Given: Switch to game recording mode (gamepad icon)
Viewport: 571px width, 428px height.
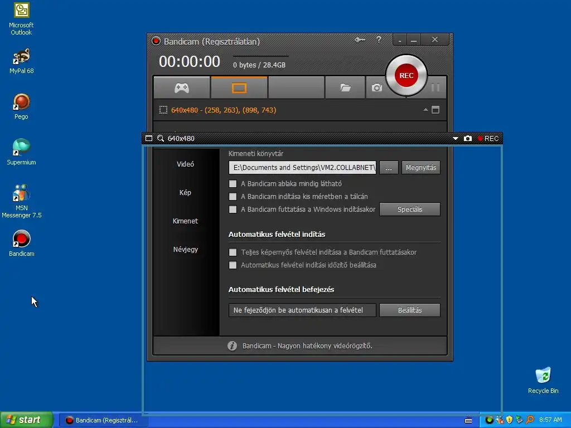Looking at the screenshot, I should 182,87.
